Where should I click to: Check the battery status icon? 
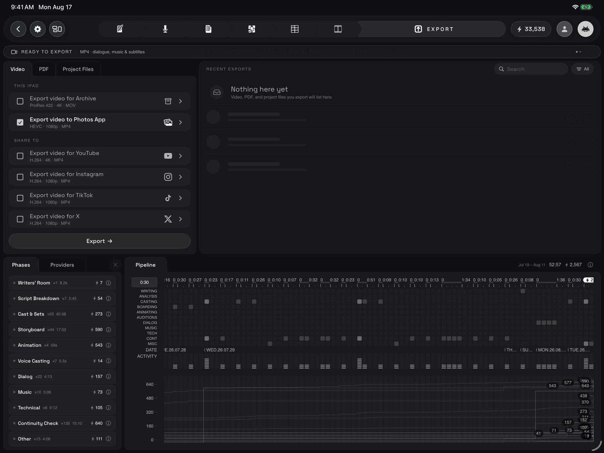pyautogui.click(x=587, y=7)
